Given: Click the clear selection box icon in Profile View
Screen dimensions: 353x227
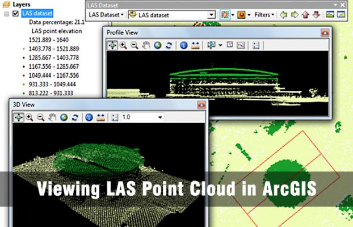Looking at the screenshot, I should (x=230, y=45).
